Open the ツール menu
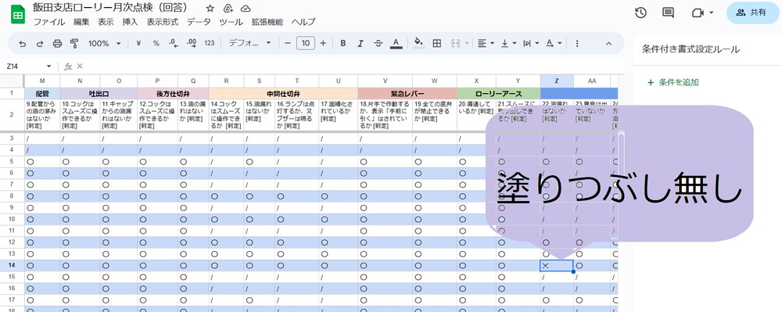The image size is (782, 312). pos(231,22)
